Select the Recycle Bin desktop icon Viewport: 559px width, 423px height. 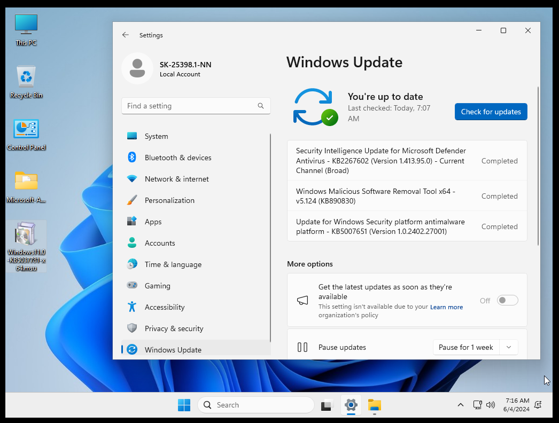point(26,82)
